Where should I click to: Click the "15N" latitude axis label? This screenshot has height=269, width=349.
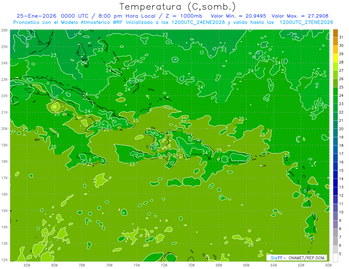point(4,210)
